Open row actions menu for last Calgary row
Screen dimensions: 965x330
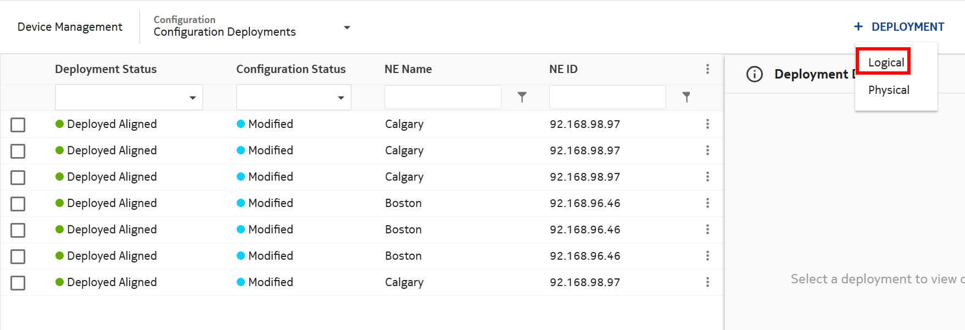click(707, 282)
